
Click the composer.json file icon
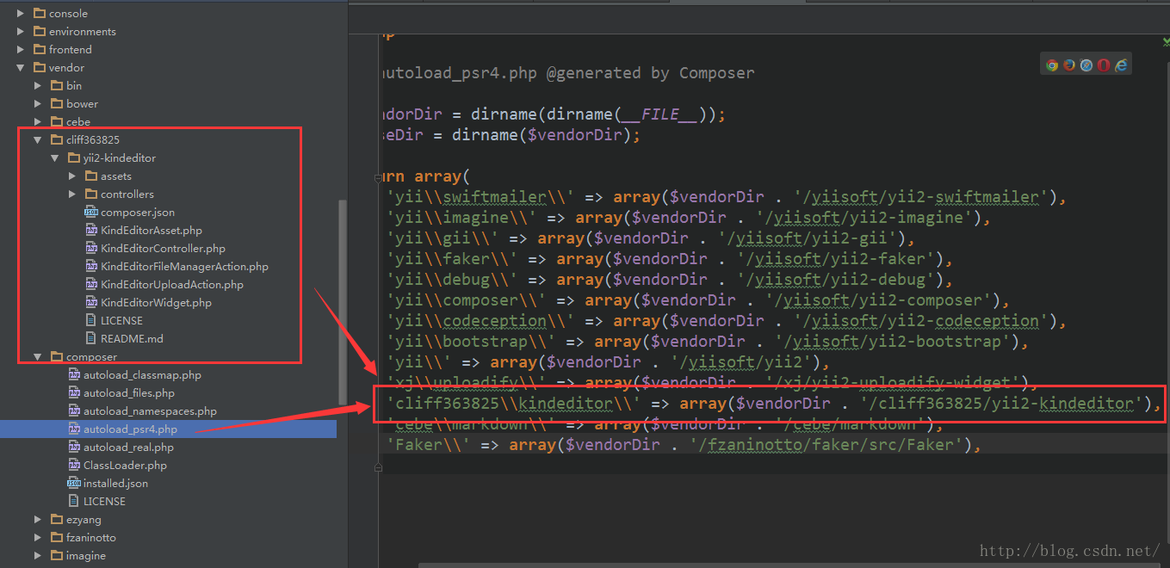pos(91,212)
